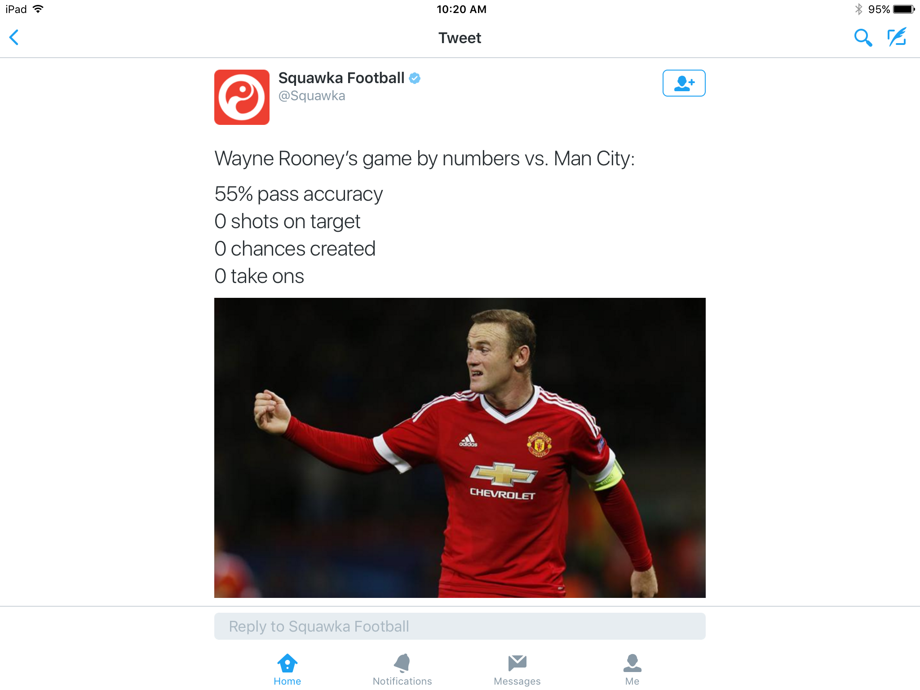Open the Wayne Rooney photo
This screenshot has height=690, width=920.
click(x=460, y=447)
